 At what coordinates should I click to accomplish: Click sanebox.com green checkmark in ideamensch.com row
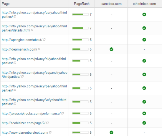(x=111, y=49)
